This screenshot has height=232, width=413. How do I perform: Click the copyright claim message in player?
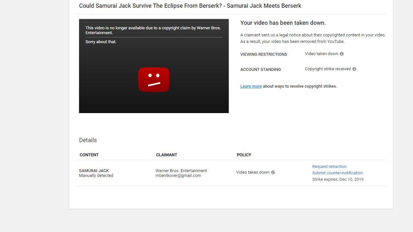[153, 30]
